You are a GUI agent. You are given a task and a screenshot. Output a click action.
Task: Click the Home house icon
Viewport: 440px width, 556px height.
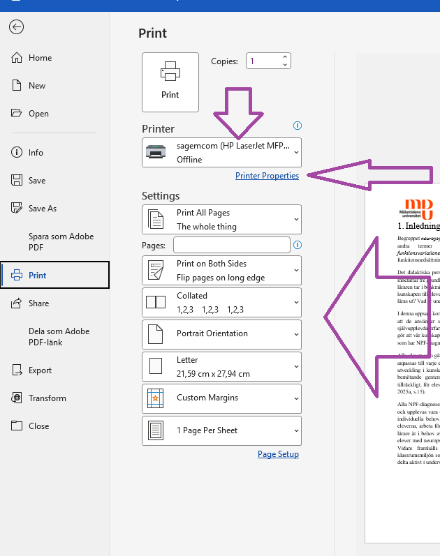point(17,57)
